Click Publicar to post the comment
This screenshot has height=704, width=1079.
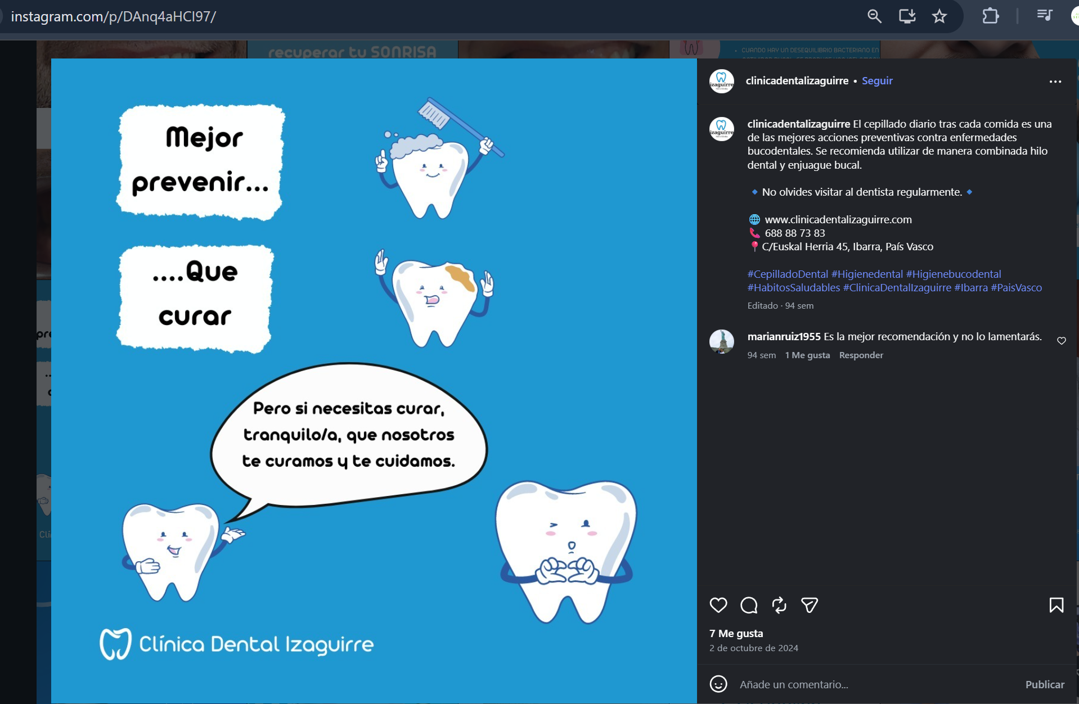(x=1045, y=684)
